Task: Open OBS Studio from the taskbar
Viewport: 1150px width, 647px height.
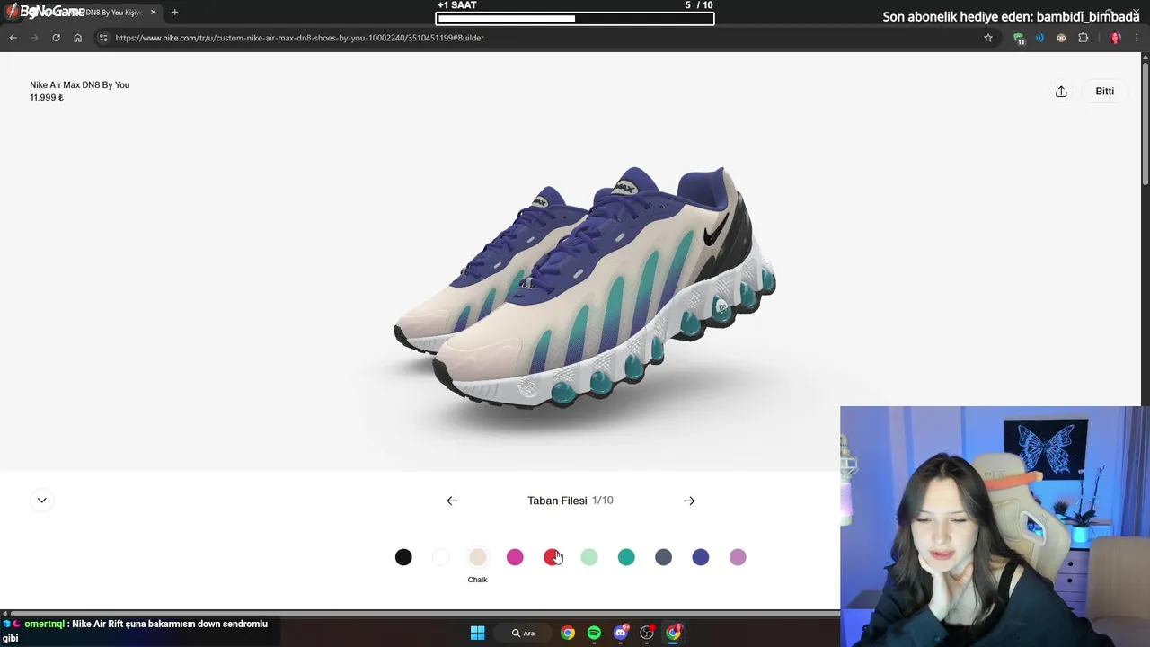Action: (x=647, y=633)
